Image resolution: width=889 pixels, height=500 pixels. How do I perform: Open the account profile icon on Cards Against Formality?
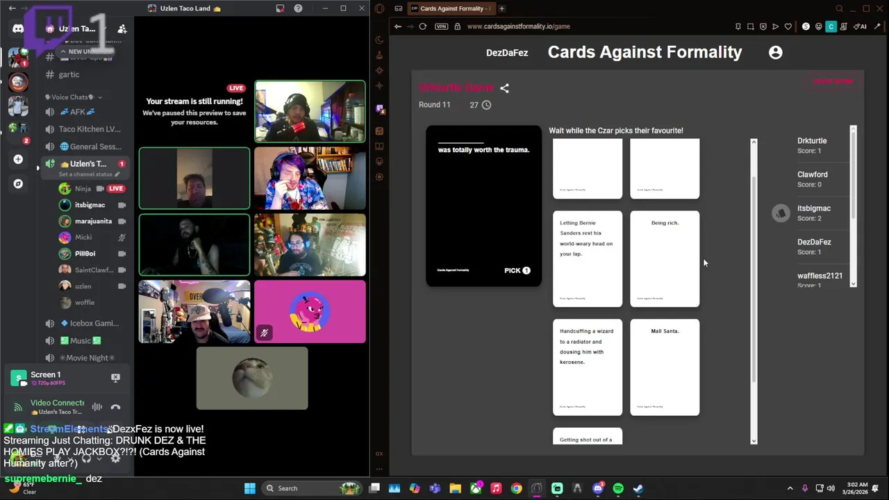(776, 52)
